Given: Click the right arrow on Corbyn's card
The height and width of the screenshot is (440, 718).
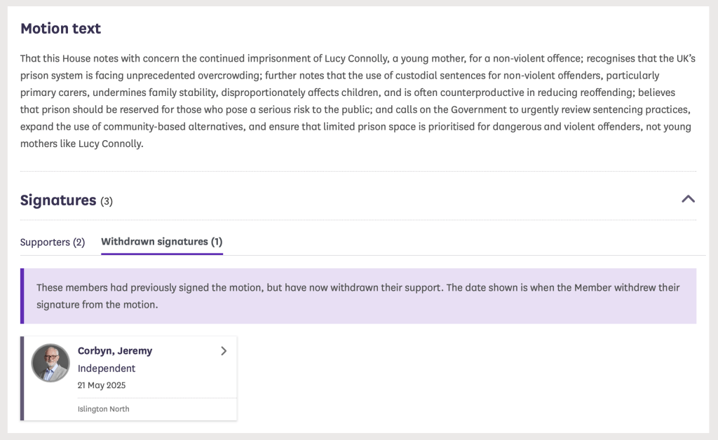Looking at the screenshot, I should click(224, 351).
